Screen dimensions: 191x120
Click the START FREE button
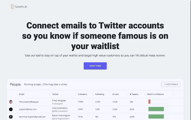95,66
